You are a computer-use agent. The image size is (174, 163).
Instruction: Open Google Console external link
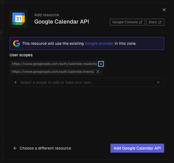point(127,22)
